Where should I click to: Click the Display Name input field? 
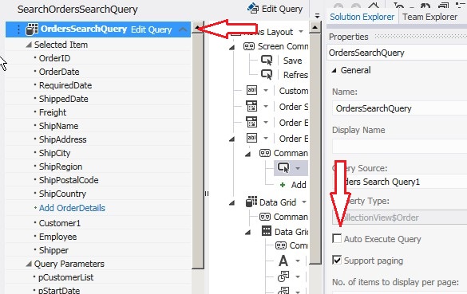tap(400, 147)
